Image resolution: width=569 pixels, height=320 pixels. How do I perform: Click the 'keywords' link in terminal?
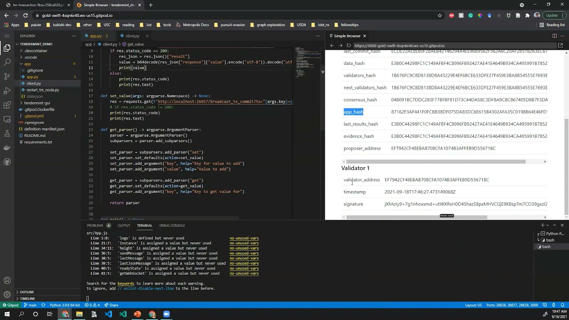coord(126,284)
